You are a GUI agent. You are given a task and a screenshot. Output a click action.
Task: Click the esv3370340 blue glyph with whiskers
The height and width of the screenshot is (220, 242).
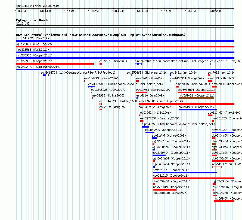click(138, 64)
